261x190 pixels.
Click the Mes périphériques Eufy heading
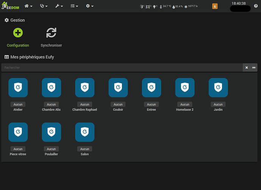(x=29, y=57)
